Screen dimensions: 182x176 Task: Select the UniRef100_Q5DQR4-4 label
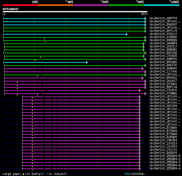click(x=165, y=165)
